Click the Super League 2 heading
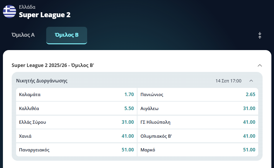The height and width of the screenshot is (168, 274). pyautogui.click(x=45, y=15)
